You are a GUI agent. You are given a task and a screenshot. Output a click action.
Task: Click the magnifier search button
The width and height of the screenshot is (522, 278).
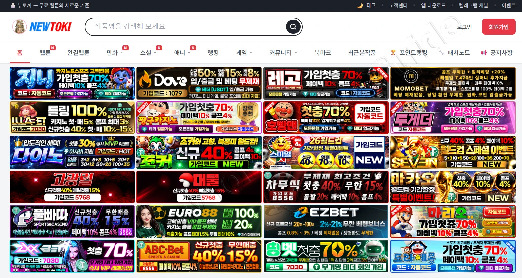click(293, 27)
